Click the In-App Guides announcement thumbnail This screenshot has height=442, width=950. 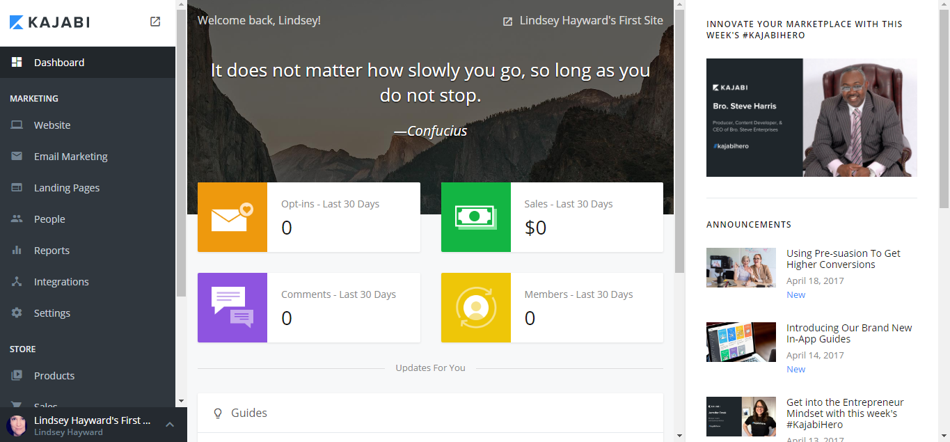click(741, 342)
